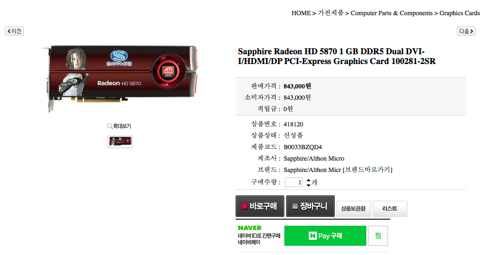Open the 브랜드바로가기 brand shortcut link
Viewport: 483px width, 255px height.
[x=367, y=170]
